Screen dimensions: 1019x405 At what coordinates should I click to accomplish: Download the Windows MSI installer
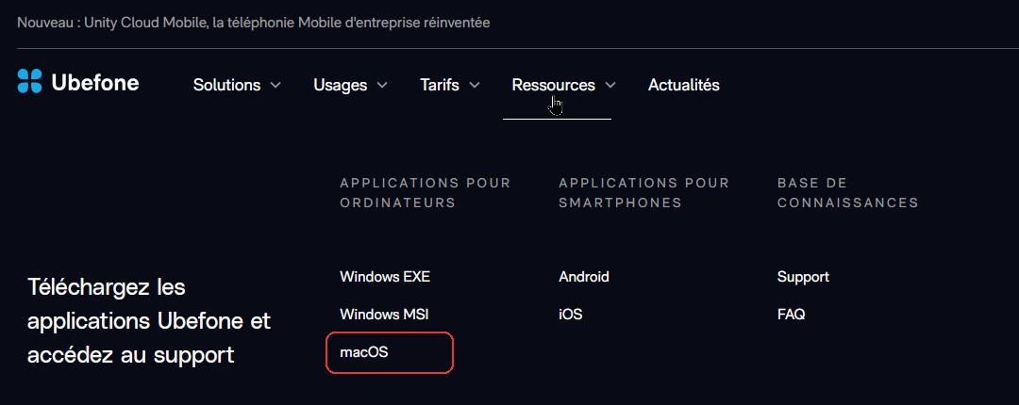(384, 315)
